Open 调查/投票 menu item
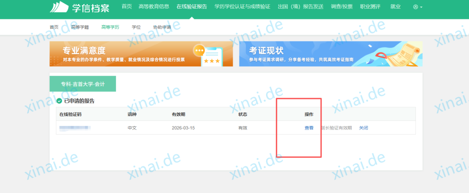Viewport: 469px width, 193px height. (342, 6)
